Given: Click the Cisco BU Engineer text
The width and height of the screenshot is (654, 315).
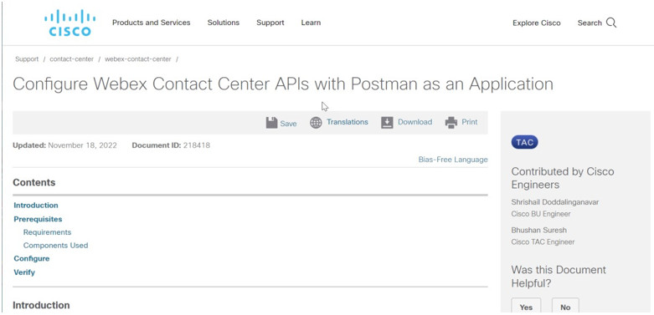Looking at the screenshot, I should pyautogui.click(x=541, y=214).
